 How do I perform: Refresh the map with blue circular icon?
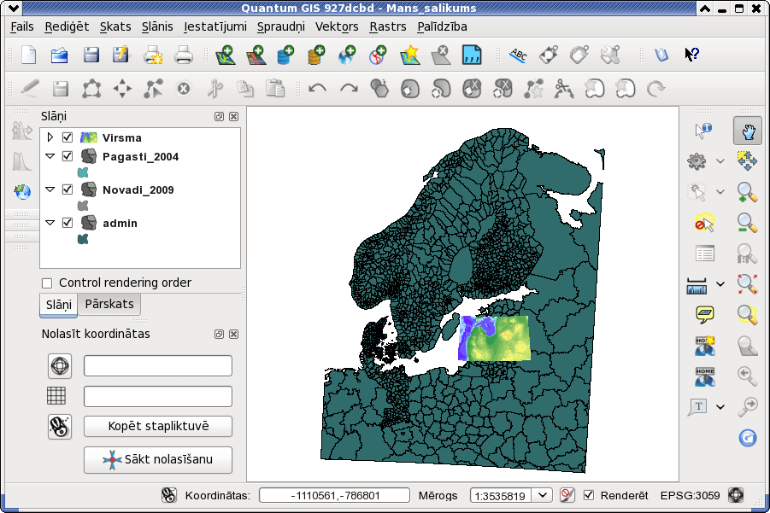click(x=748, y=438)
